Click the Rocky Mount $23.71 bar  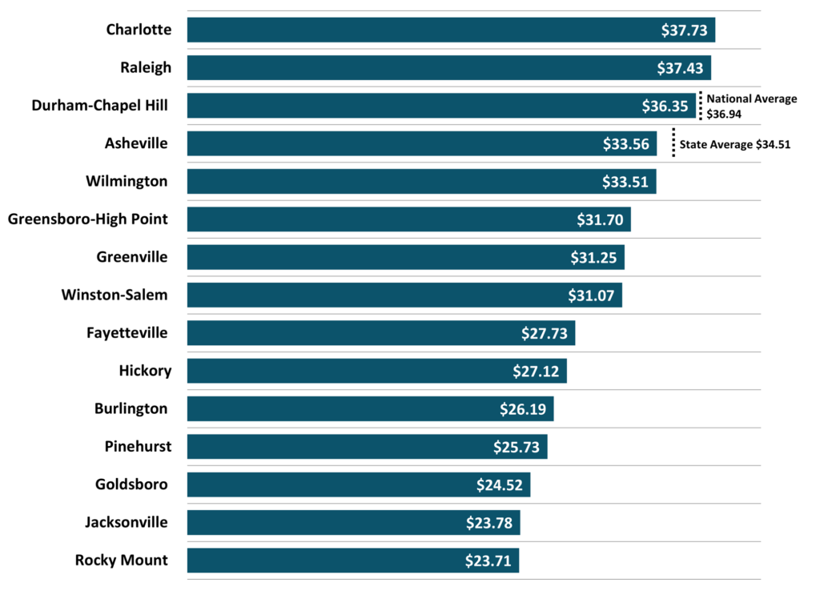[x=353, y=561]
